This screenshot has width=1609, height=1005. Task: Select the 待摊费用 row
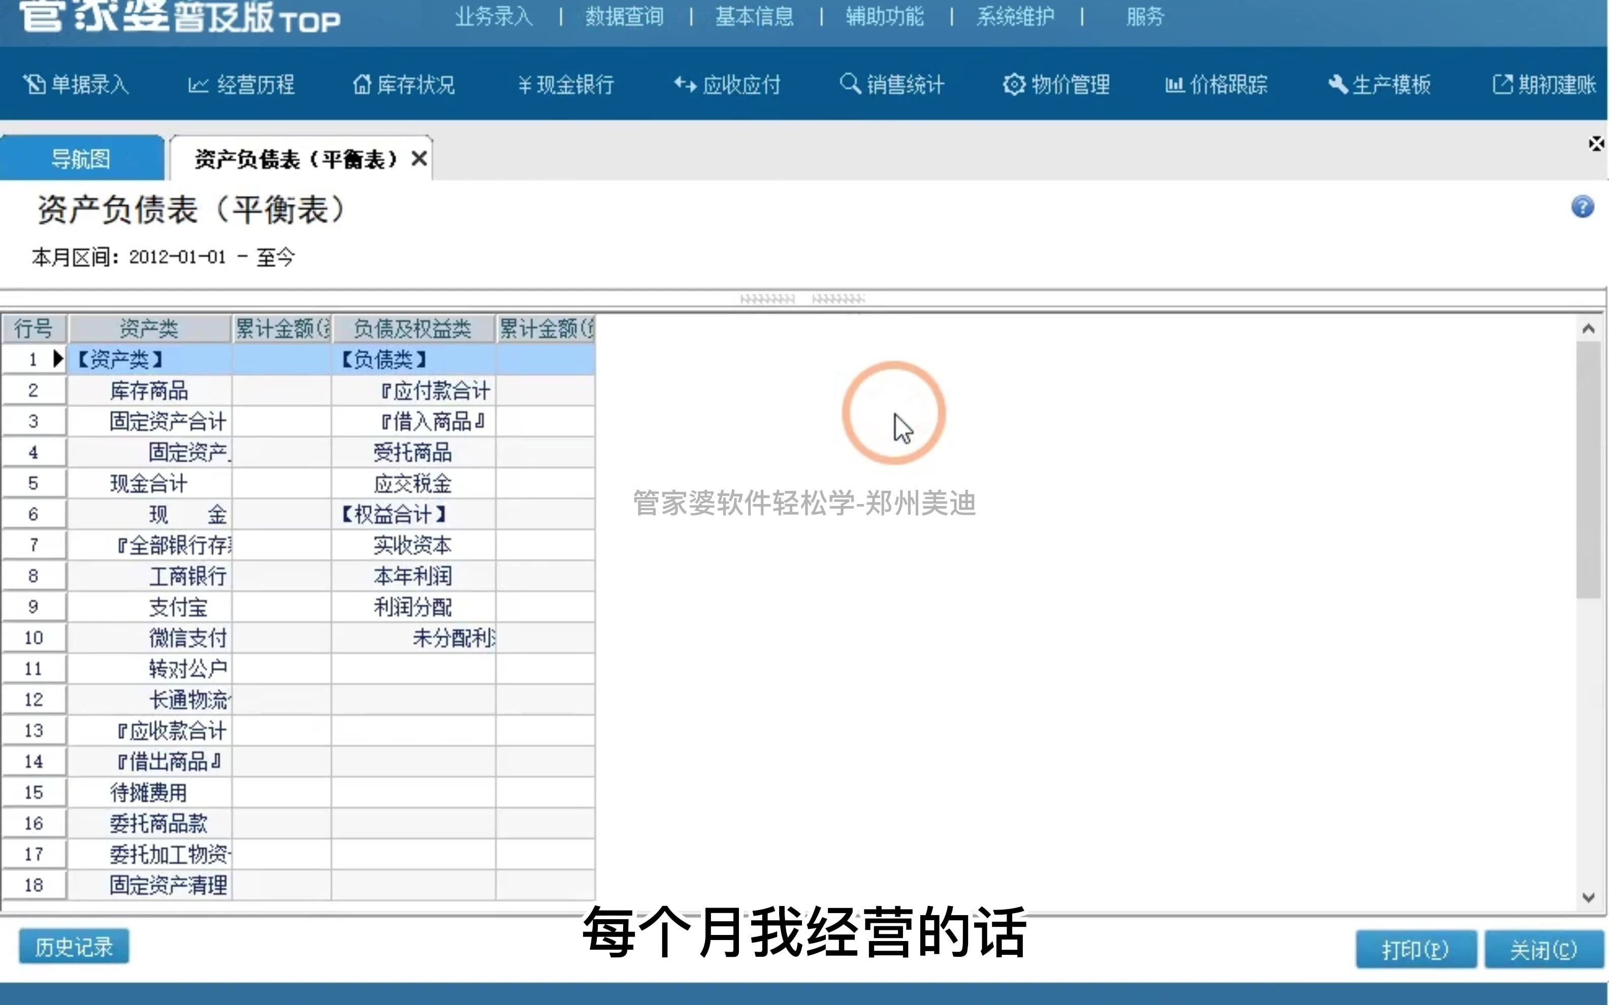150,792
